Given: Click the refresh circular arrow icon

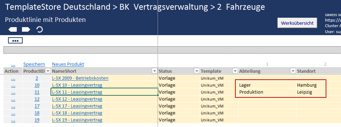Looking at the screenshot, I should point(39,29).
